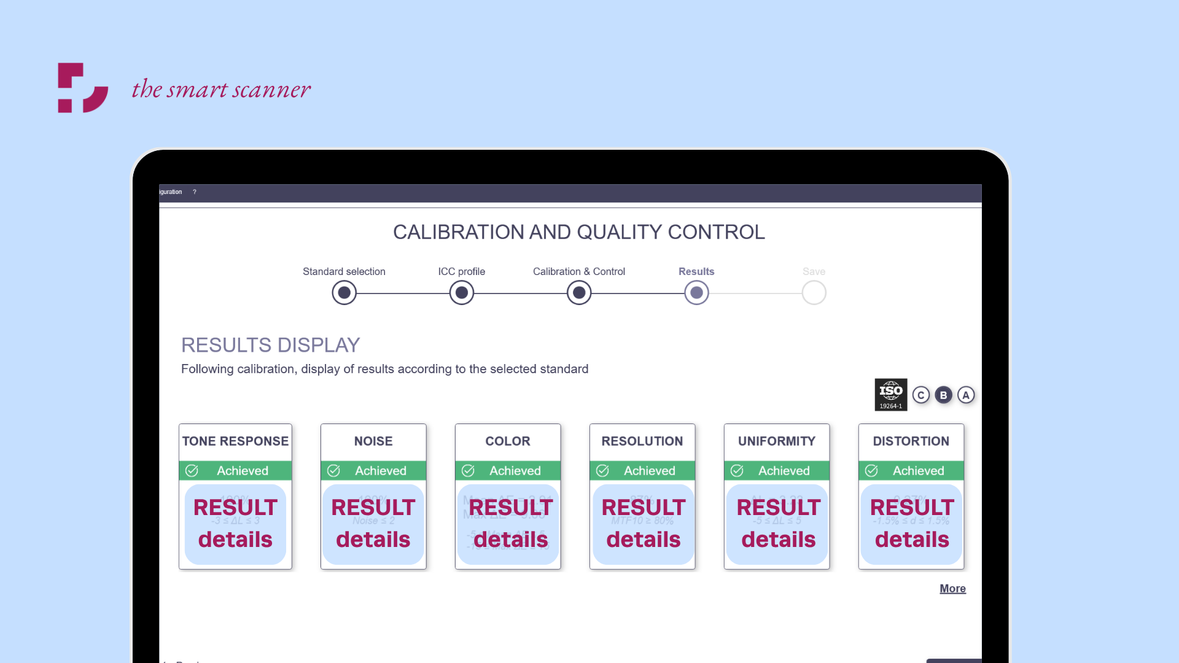Click the Noise achieved checkmark icon
1179x663 pixels.
coord(333,471)
